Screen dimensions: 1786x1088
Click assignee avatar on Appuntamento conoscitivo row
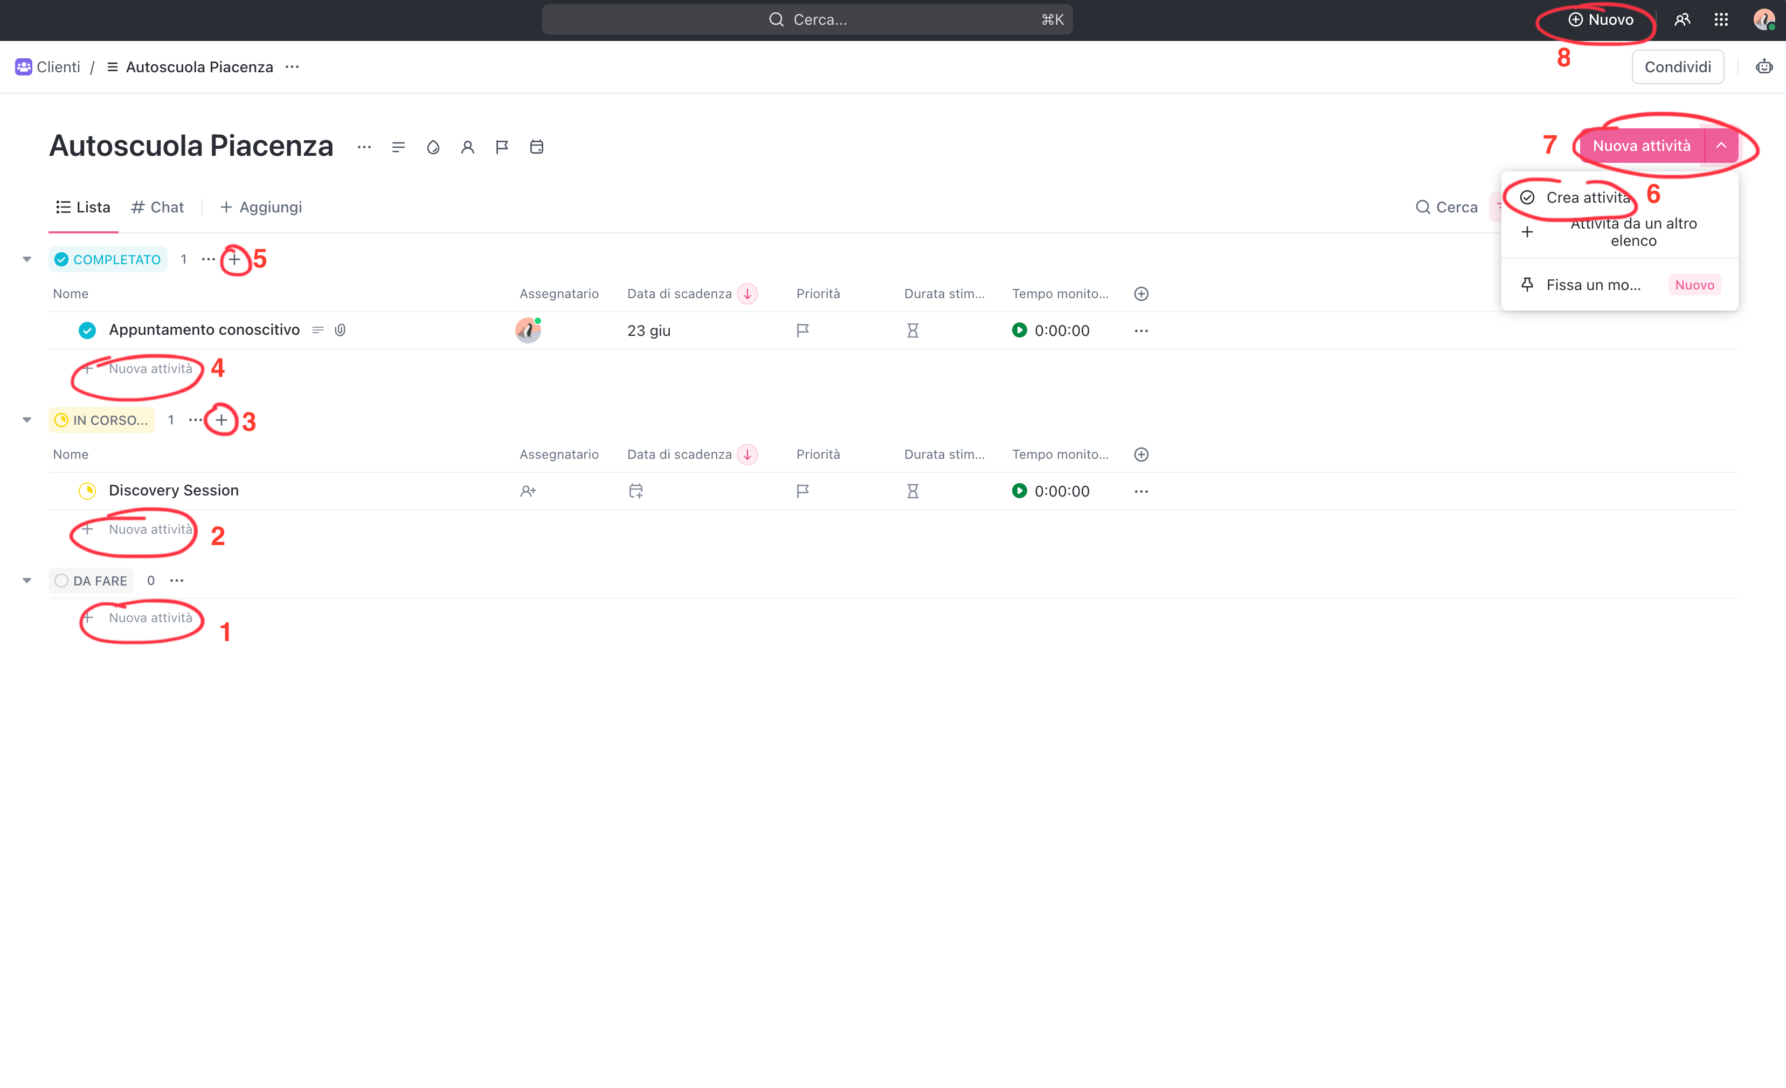click(x=528, y=330)
